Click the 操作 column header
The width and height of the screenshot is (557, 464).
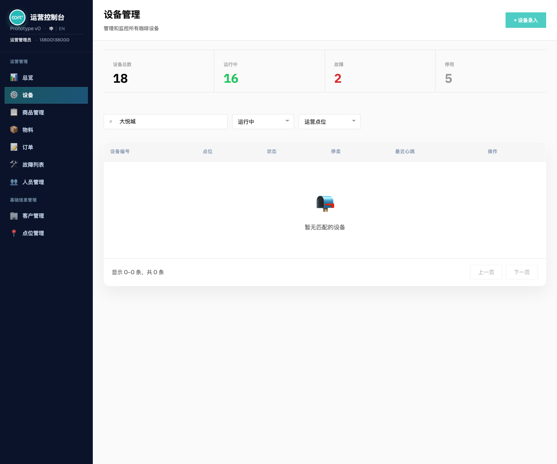(492, 152)
